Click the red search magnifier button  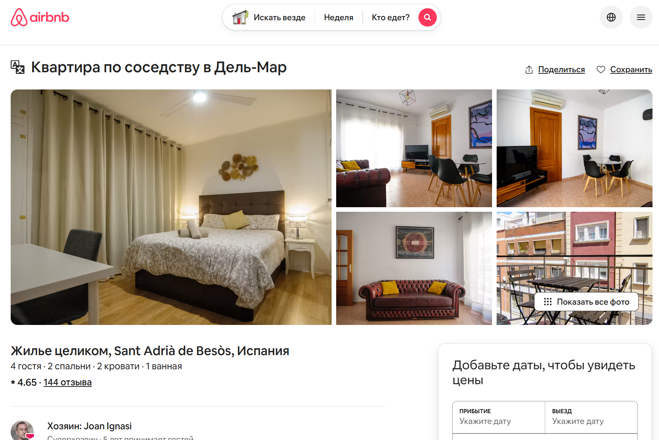click(427, 17)
